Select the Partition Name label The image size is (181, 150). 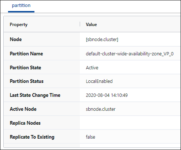(x=26, y=54)
